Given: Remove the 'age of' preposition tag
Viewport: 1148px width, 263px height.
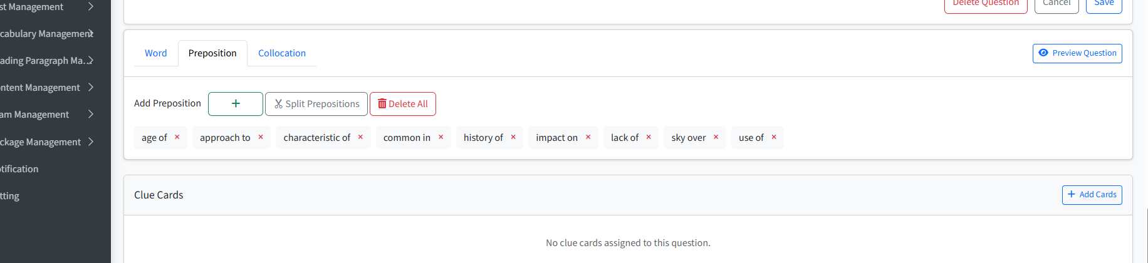Looking at the screenshot, I should pos(177,137).
